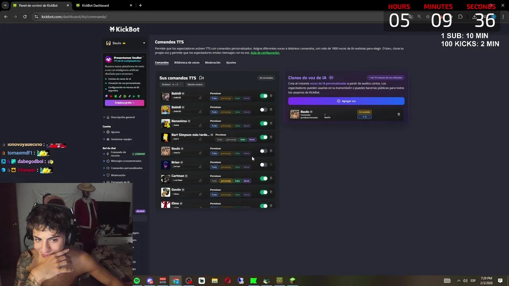Show hidden icons chevron in system tray
The height and width of the screenshot is (286, 509).
[458, 281]
